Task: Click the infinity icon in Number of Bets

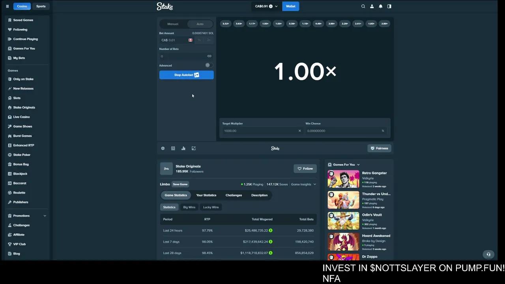Action: pos(209,56)
